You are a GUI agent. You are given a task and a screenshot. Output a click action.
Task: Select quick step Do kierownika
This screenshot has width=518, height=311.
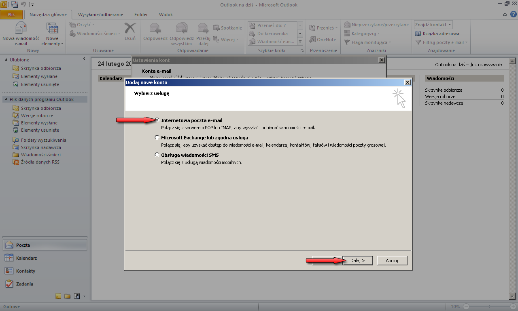click(272, 34)
